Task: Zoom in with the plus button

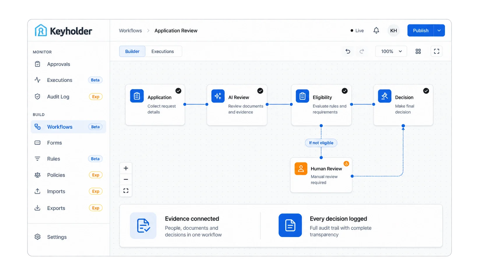Action: (126, 168)
